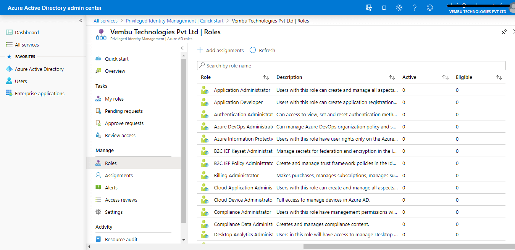The image size is (515, 250).
Task: Sort by Eligible column arrows
Action: tap(499, 77)
